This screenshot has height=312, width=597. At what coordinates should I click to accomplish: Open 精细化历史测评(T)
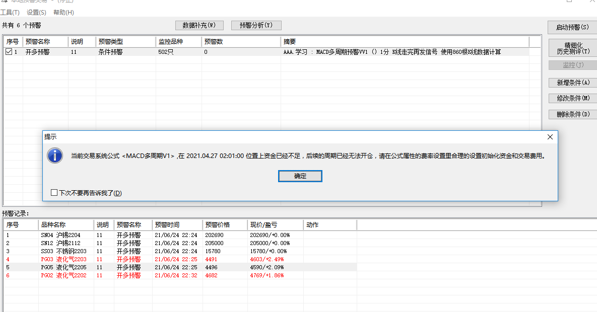coord(573,48)
